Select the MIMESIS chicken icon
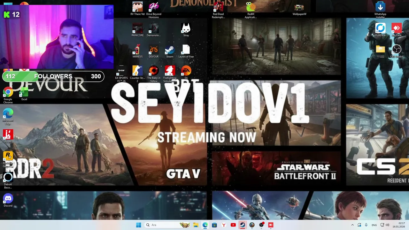The image size is (409, 230). pyautogui.click(x=137, y=51)
